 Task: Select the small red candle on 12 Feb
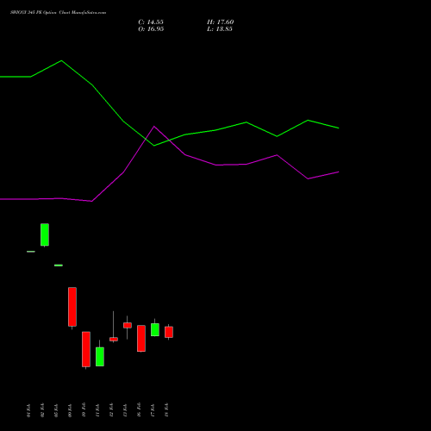pyautogui.click(x=114, y=340)
